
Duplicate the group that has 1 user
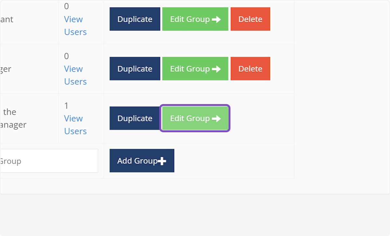pyautogui.click(x=135, y=118)
